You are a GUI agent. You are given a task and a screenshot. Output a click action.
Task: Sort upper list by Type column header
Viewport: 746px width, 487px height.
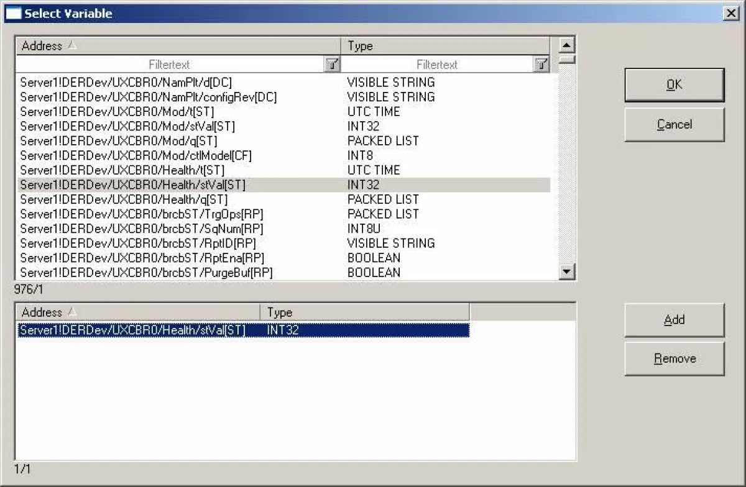(x=445, y=46)
